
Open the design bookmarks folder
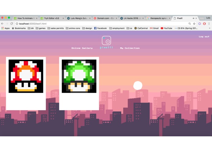coord(87,28)
